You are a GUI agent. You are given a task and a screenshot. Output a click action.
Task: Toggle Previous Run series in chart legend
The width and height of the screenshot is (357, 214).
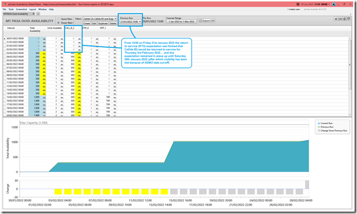[326, 127]
